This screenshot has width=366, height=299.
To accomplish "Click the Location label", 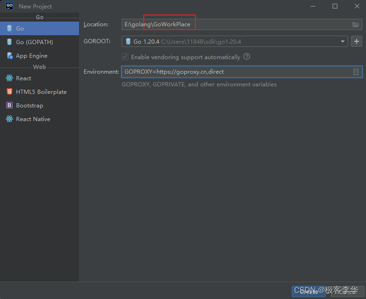I will [96, 24].
